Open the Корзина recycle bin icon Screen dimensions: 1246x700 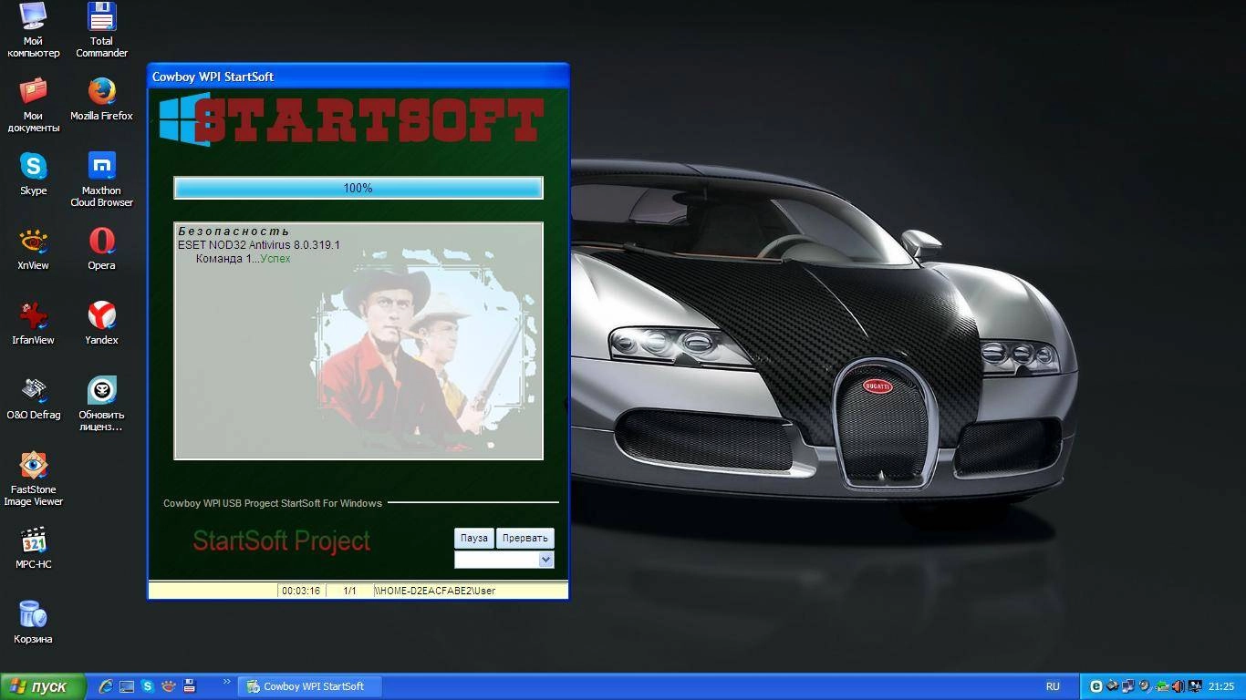33,623
